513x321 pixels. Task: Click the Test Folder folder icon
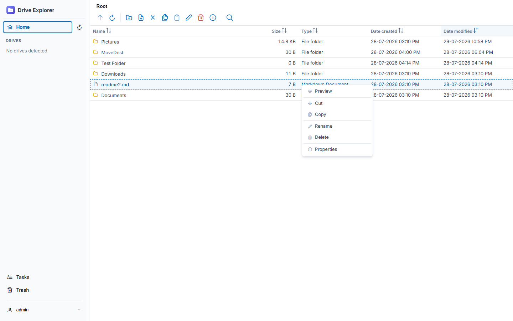(x=95, y=63)
